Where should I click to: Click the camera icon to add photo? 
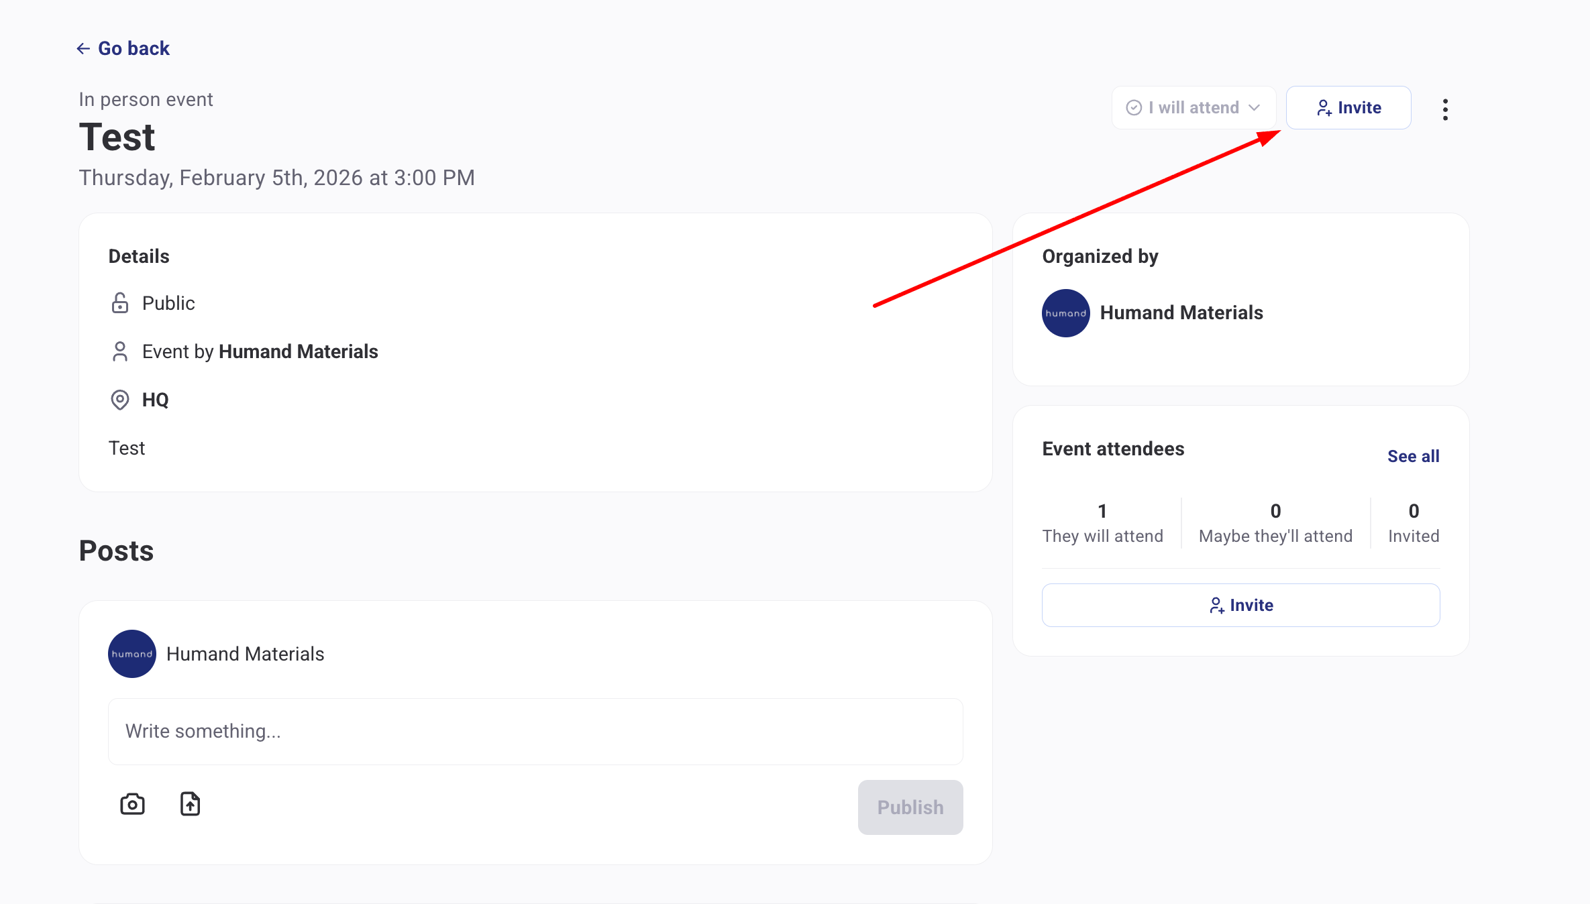[132, 804]
